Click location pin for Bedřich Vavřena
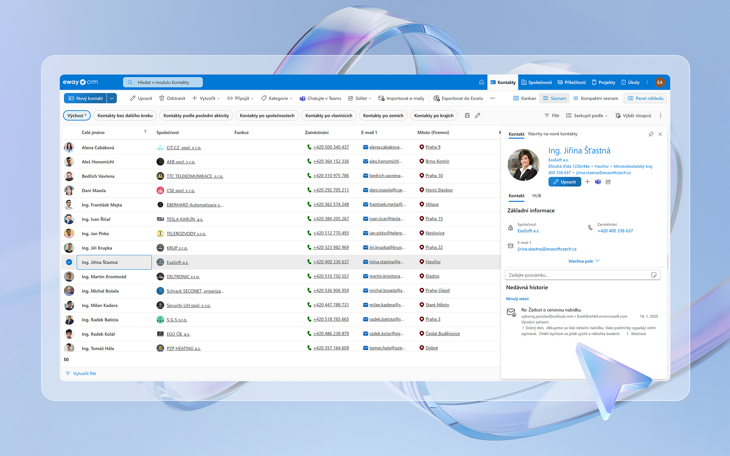 pyautogui.click(x=422, y=176)
